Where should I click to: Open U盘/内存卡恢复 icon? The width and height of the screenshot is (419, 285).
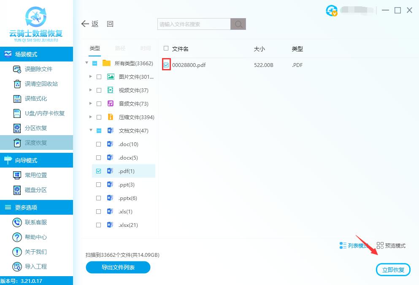pos(17,113)
